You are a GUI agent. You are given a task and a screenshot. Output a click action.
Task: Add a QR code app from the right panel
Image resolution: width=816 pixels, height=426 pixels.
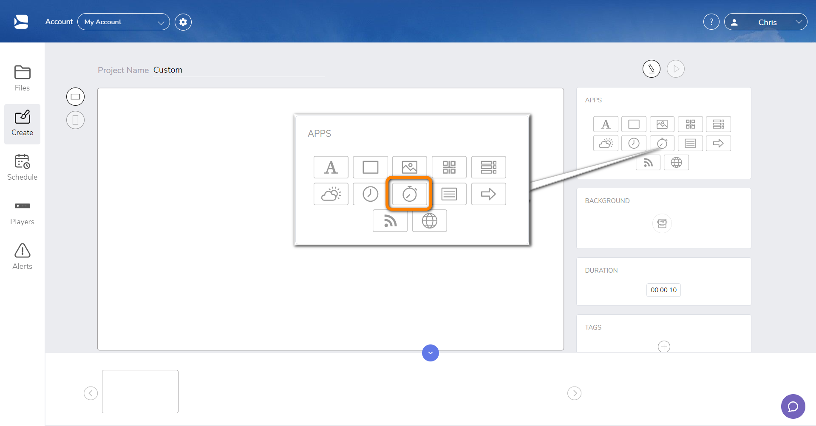[690, 124]
